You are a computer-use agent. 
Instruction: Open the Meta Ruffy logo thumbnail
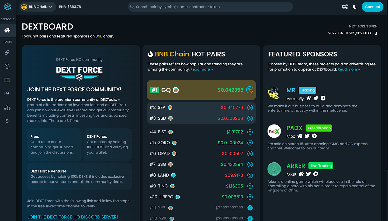(274, 93)
